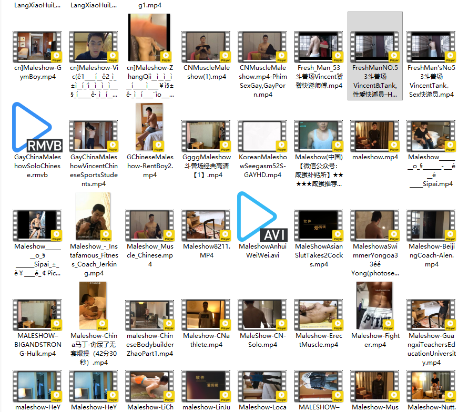Click the Maleshow-GuangxiTeachersEducationUniversity.mp4 thumbnail
This screenshot has height=412, width=458.
point(431,314)
